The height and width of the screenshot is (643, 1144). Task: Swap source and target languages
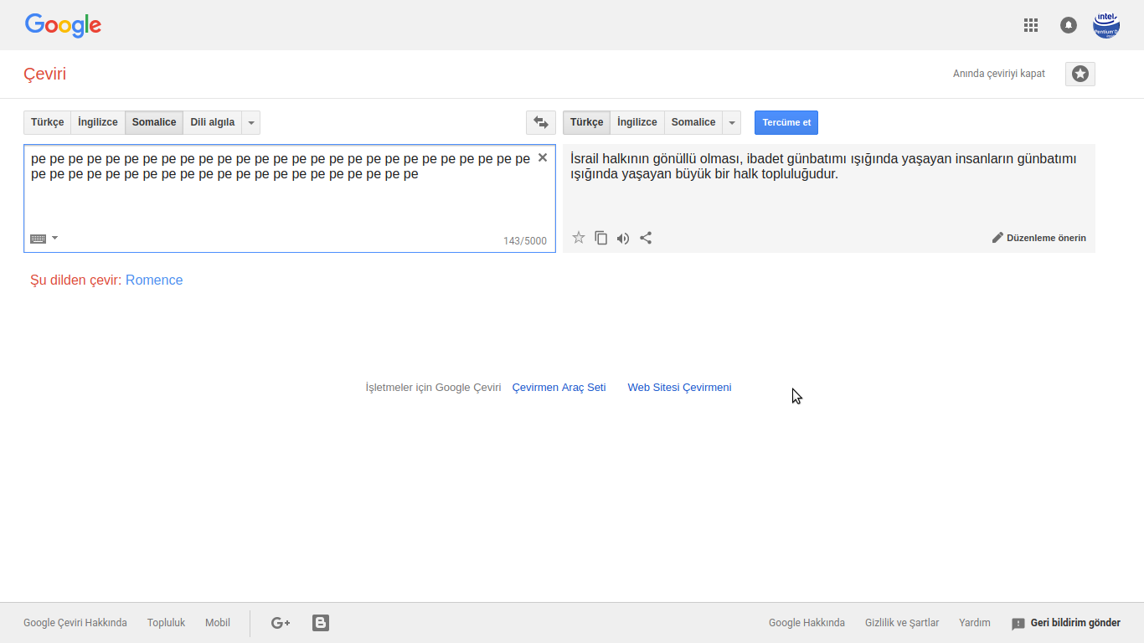tap(541, 122)
